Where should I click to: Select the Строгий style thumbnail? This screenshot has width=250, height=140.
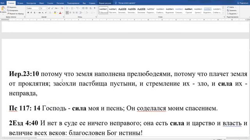click(189, 10)
